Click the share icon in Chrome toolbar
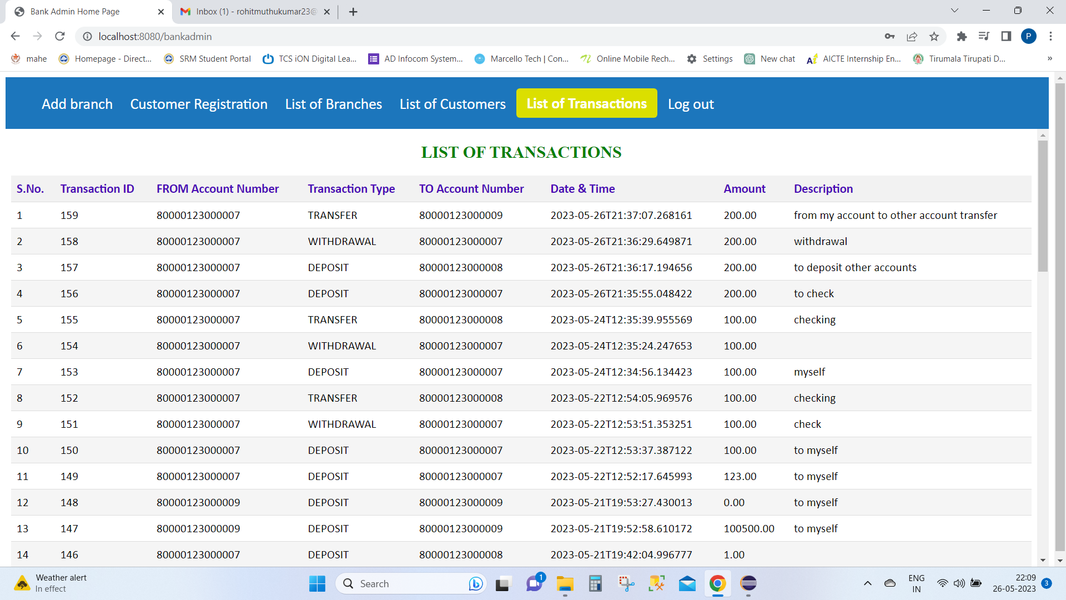Image resolution: width=1066 pixels, height=600 pixels. coord(912,36)
